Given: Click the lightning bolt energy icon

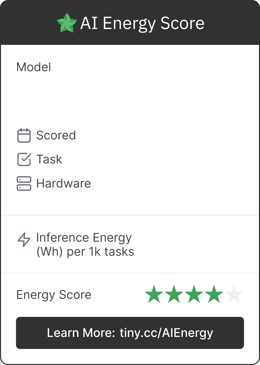Looking at the screenshot, I should click(x=24, y=240).
